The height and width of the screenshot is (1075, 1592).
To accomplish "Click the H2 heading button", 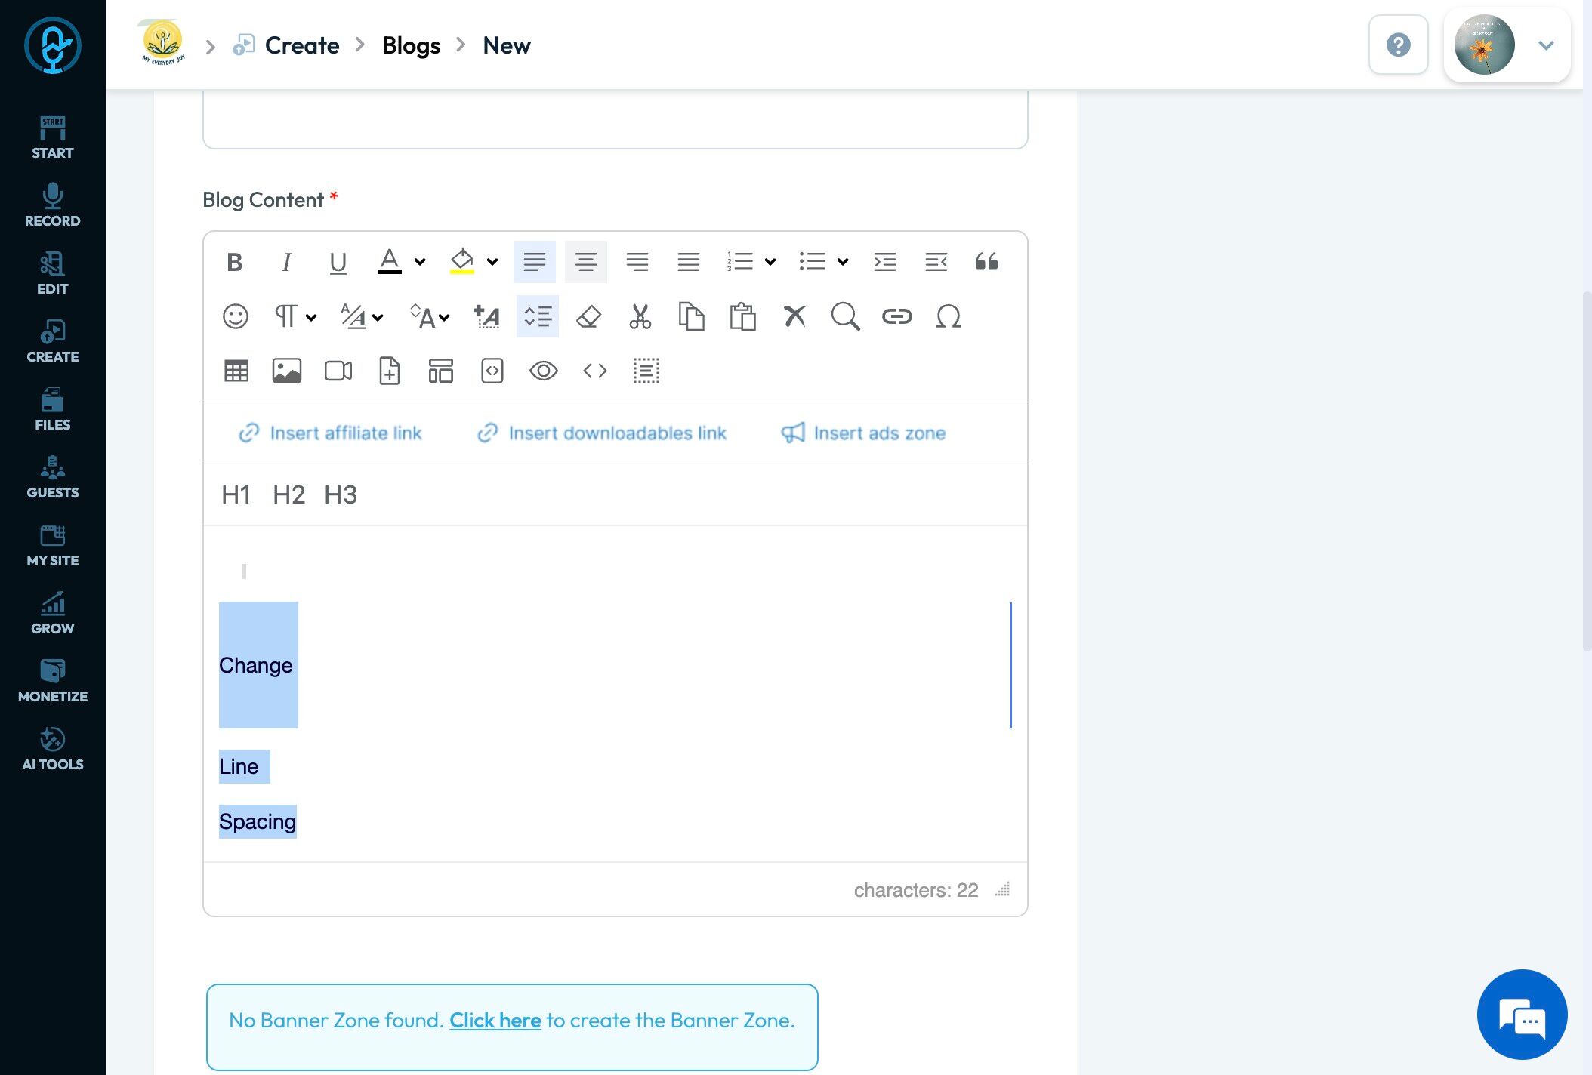I will [288, 494].
